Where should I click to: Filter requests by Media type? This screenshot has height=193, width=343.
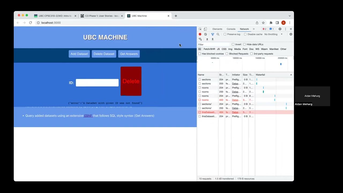(237, 49)
